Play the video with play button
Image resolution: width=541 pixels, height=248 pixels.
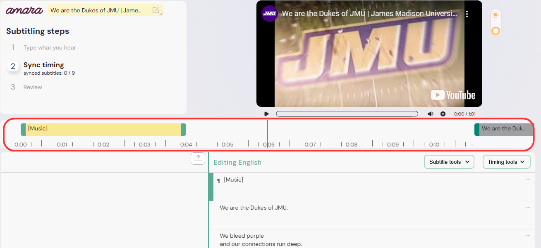266,114
